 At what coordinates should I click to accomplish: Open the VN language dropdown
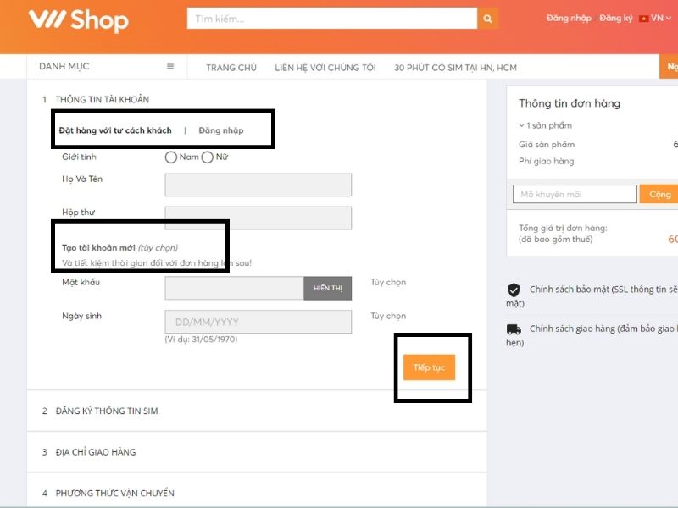(655, 18)
